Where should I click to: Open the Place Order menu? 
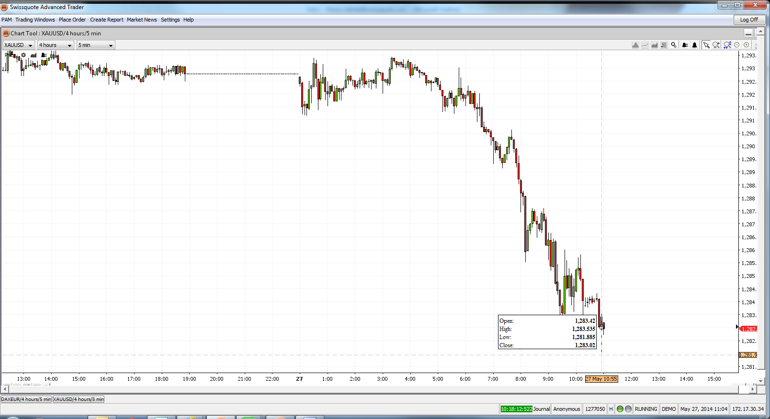(72, 20)
